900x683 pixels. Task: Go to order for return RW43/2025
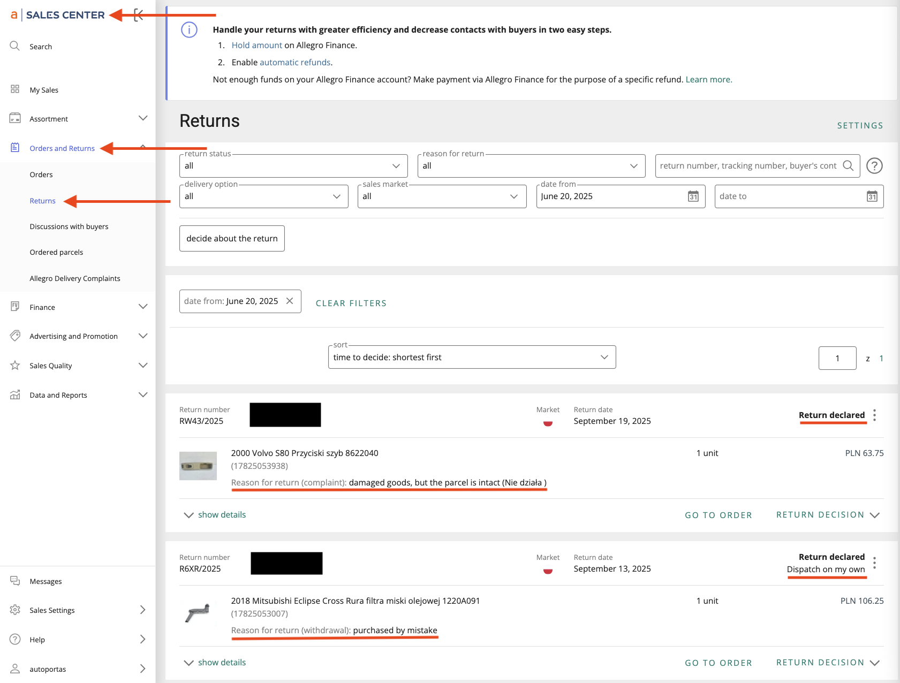point(719,515)
